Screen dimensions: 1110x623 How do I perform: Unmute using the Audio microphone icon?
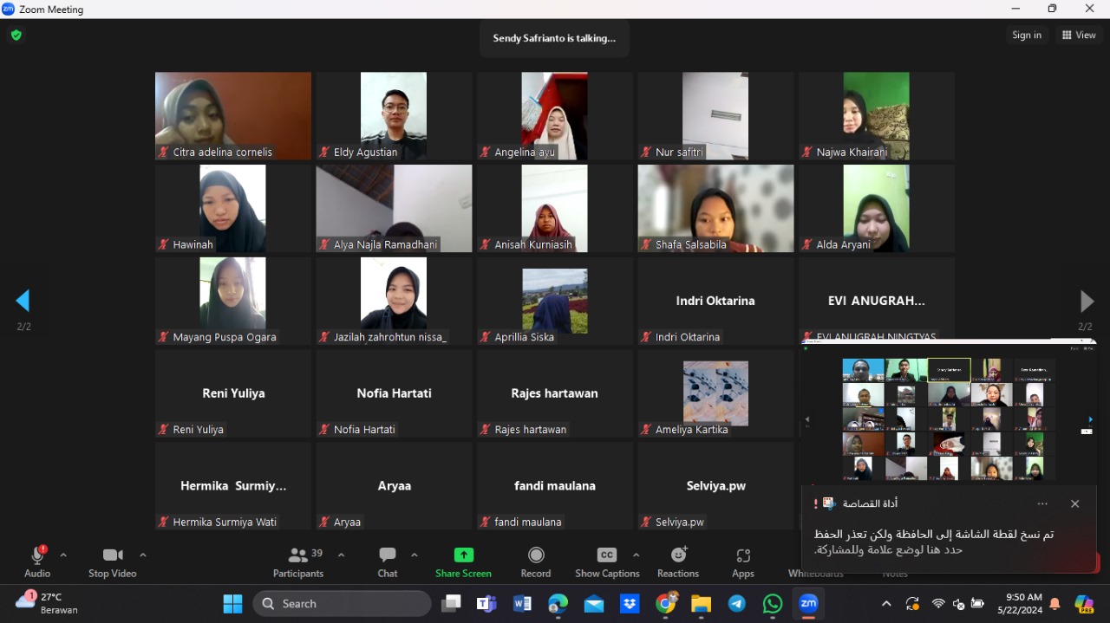pos(37,555)
